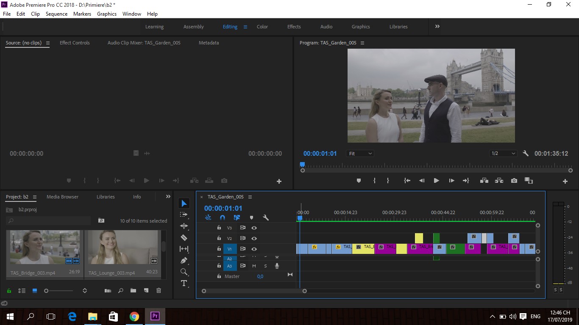Click Mark In bracket in Program monitor
The image size is (579, 325).
(x=374, y=181)
